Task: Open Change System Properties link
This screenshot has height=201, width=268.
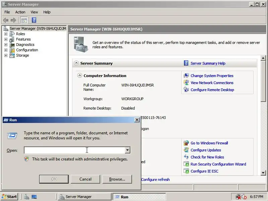Action: click(x=212, y=76)
